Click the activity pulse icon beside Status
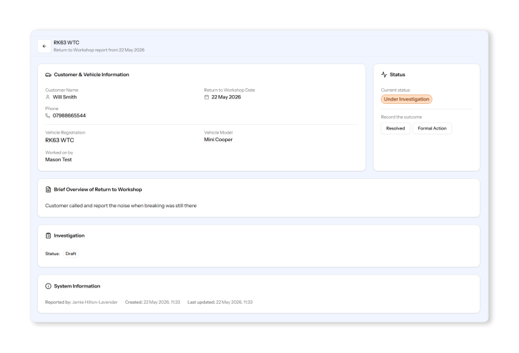 pos(384,75)
